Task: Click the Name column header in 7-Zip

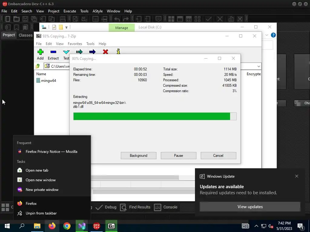Action: click(41, 74)
